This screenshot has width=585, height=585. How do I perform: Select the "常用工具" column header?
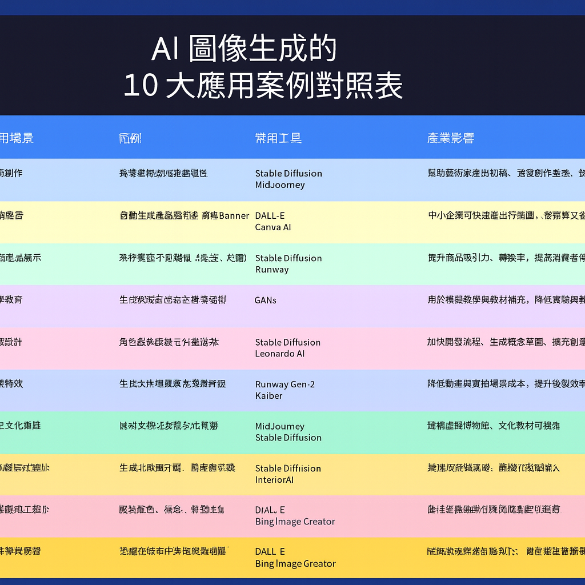(278, 138)
